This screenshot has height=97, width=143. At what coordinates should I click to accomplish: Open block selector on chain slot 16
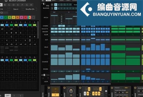[x=34, y=60]
